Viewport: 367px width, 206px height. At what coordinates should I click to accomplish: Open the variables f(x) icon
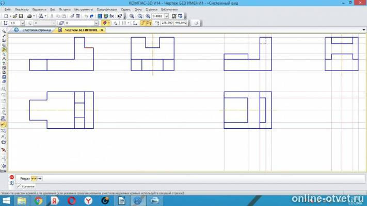(x=112, y=16)
